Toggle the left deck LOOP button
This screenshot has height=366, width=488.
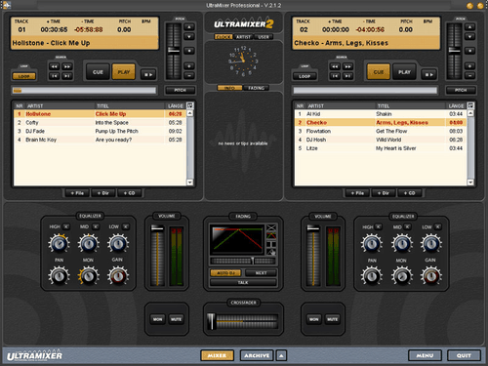click(x=23, y=76)
